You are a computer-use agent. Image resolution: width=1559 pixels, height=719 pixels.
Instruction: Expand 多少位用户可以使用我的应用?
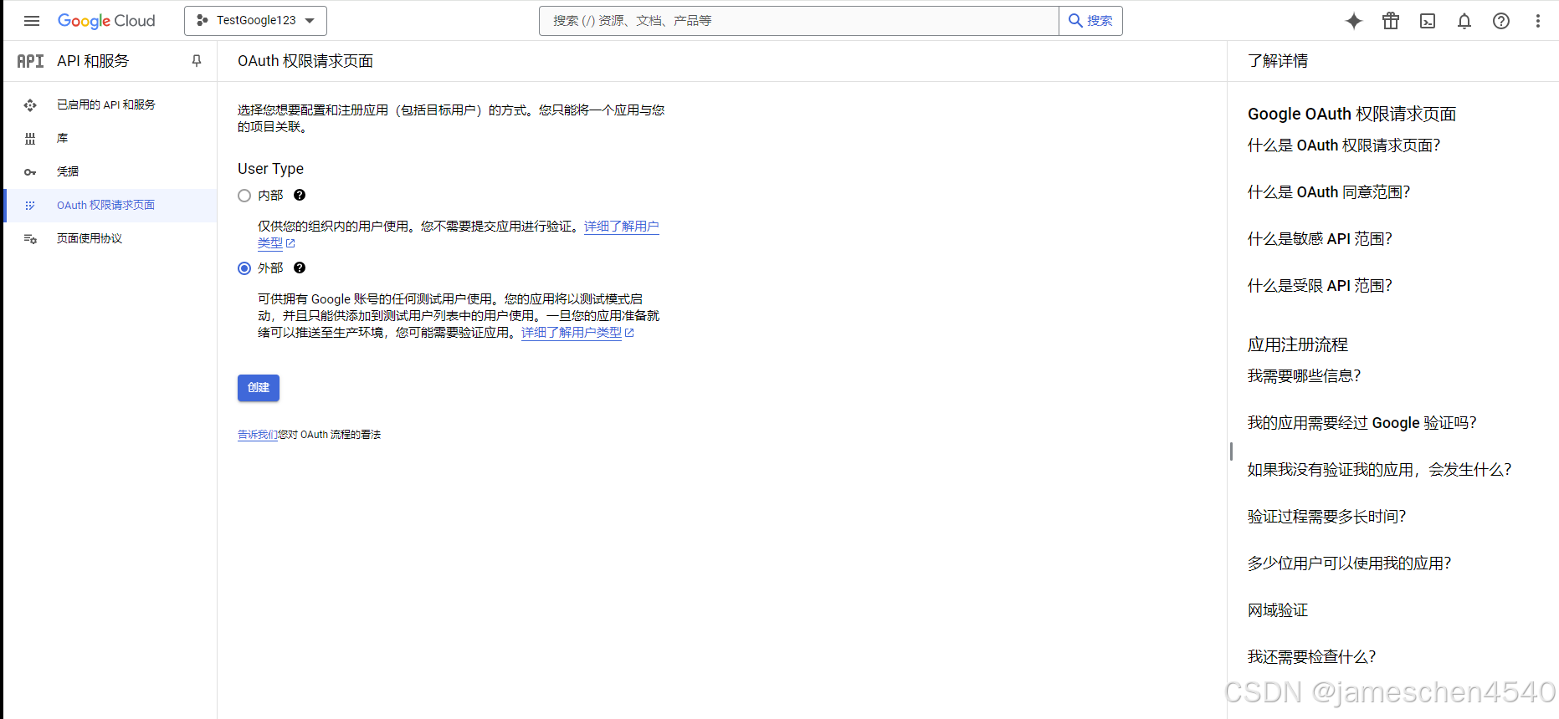[1349, 563]
